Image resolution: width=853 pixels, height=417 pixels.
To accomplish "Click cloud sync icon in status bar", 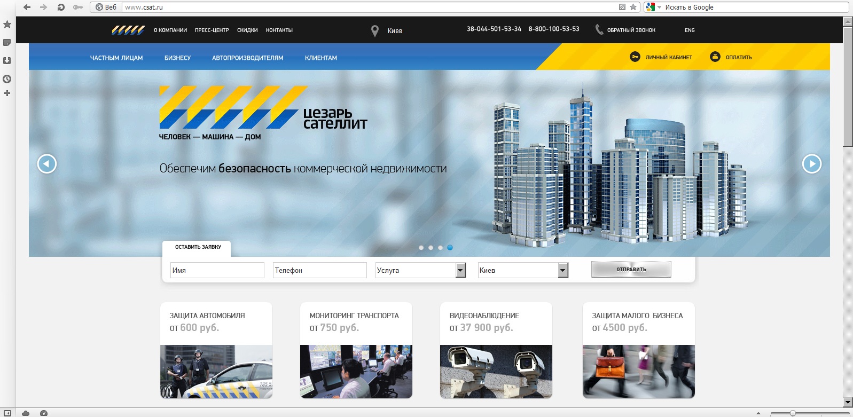I will (26, 413).
